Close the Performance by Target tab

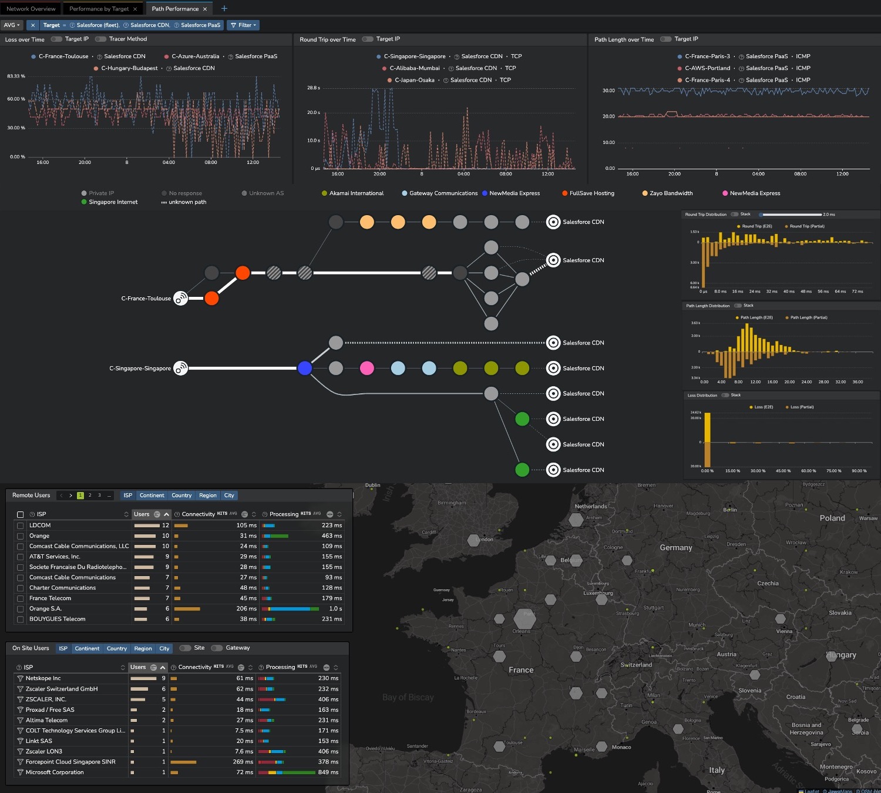(135, 9)
